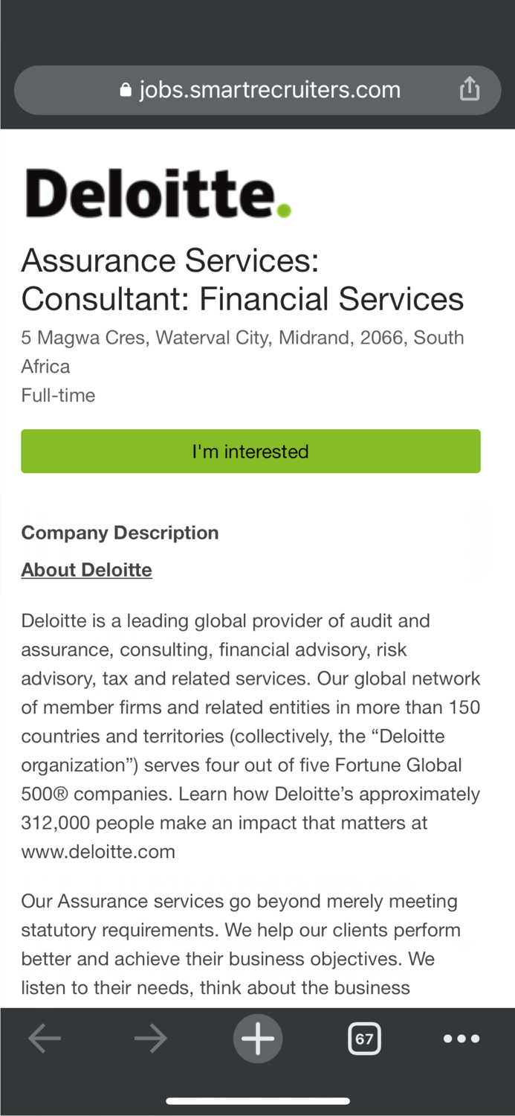Click the Full-time employment type label

(x=58, y=395)
